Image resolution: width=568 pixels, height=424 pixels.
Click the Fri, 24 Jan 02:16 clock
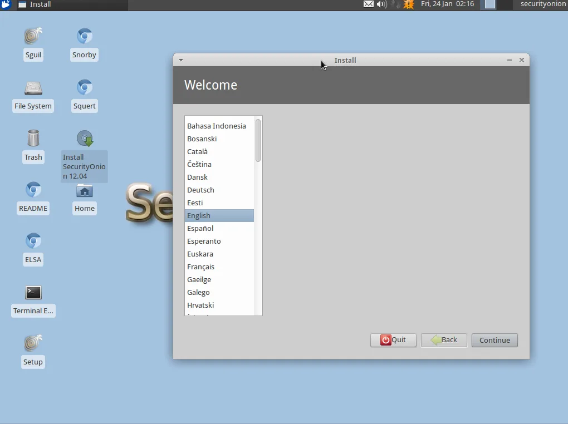click(447, 4)
